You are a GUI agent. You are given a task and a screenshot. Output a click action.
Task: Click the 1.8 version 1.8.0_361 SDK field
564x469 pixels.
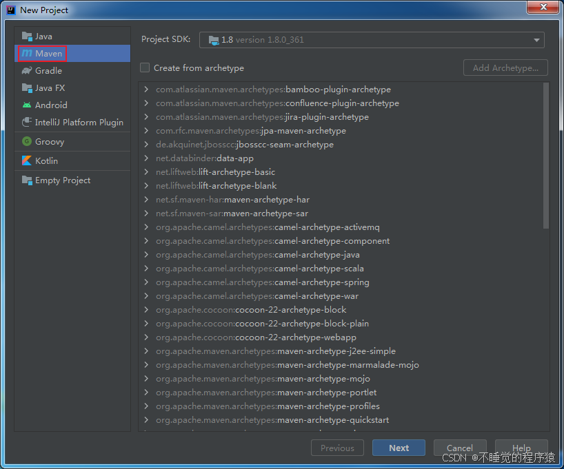(x=372, y=40)
